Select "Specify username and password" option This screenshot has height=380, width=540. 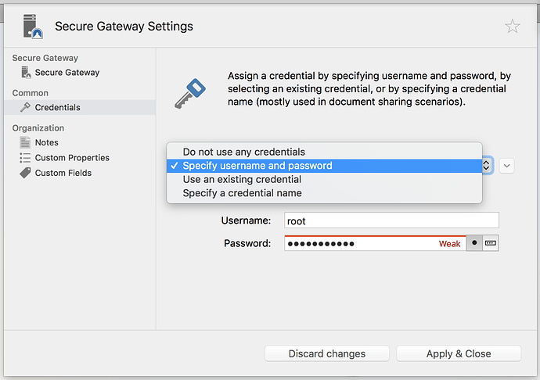pos(257,166)
